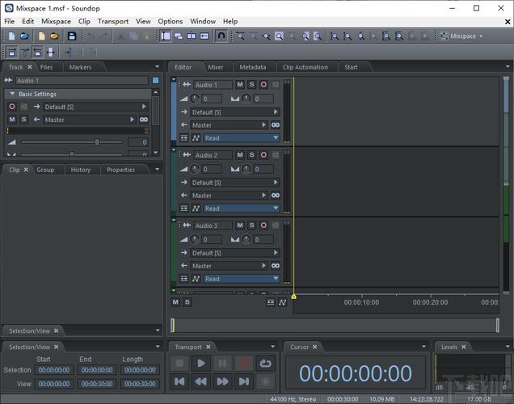
Task: Click the 00:00:10:00 mark on timeline ruler
Action: click(x=361, y=302)
